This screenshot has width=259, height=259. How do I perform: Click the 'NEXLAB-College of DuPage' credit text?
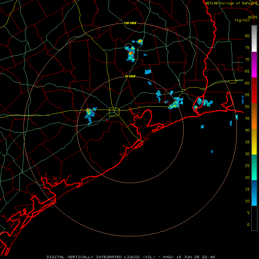[x=230, y=3]
